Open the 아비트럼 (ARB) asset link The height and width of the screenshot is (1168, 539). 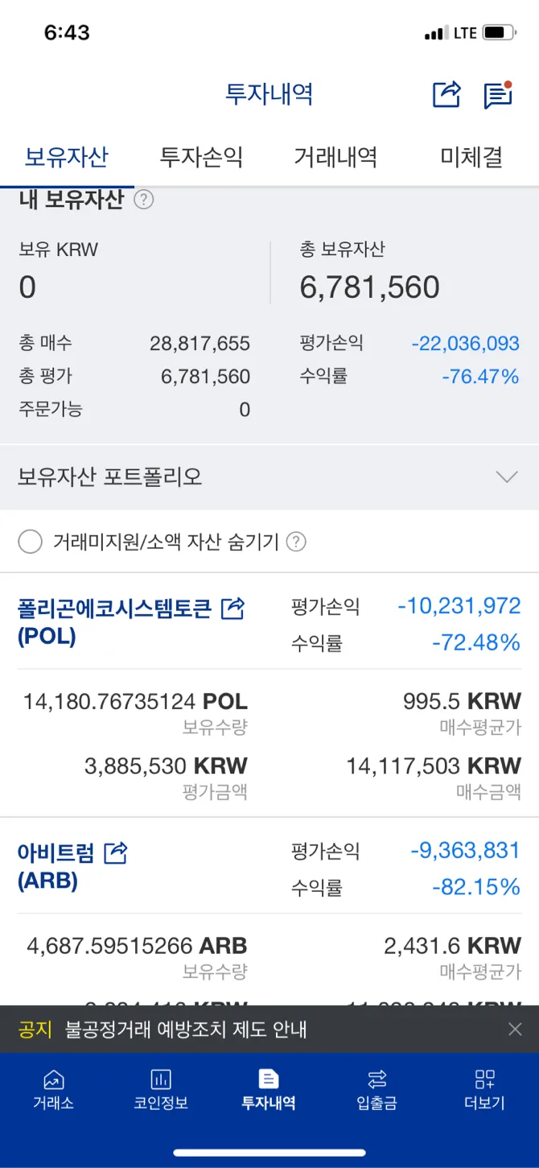coord(55,866)
